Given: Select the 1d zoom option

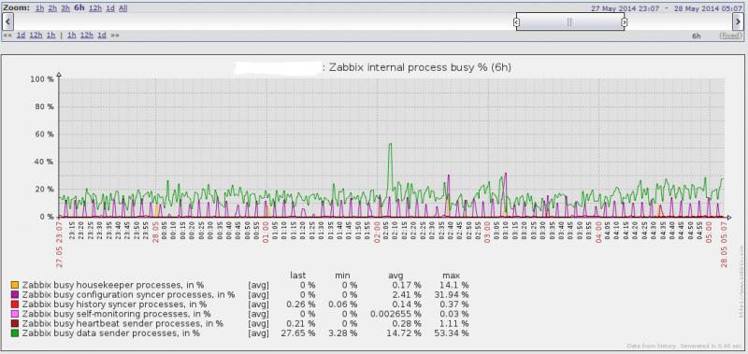Looking at the screenshot, I should (x=110, y=8).
